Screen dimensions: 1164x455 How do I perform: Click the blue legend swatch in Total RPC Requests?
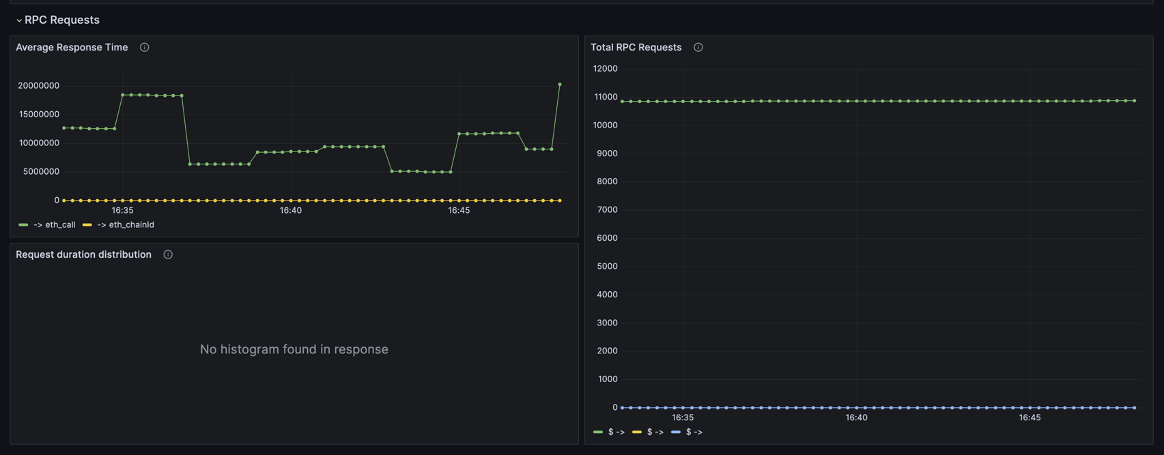(x=675, y=432)
